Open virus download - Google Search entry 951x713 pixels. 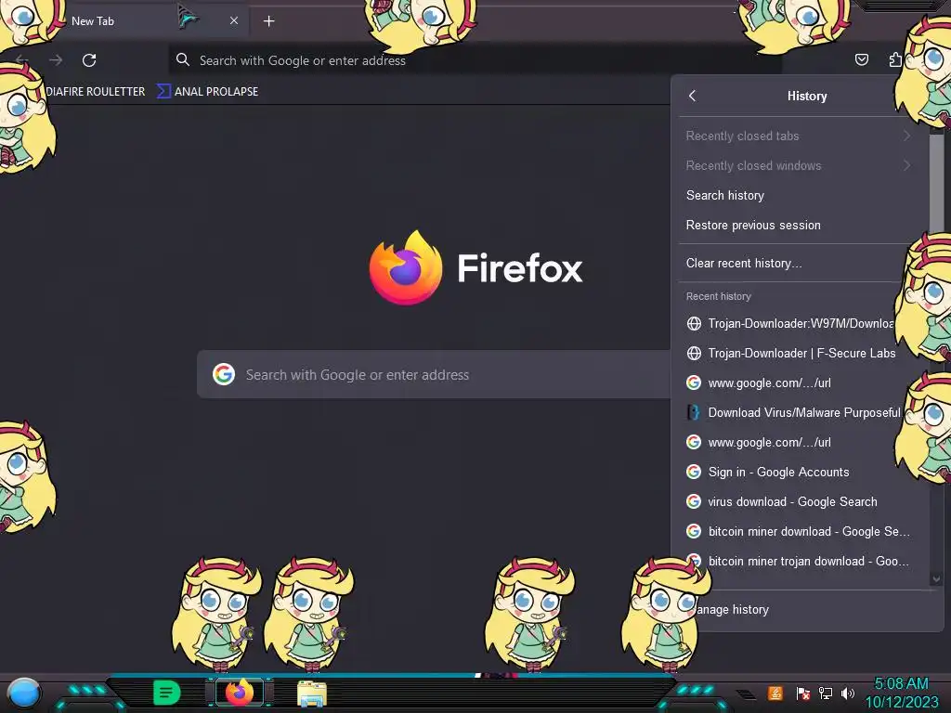798,501
